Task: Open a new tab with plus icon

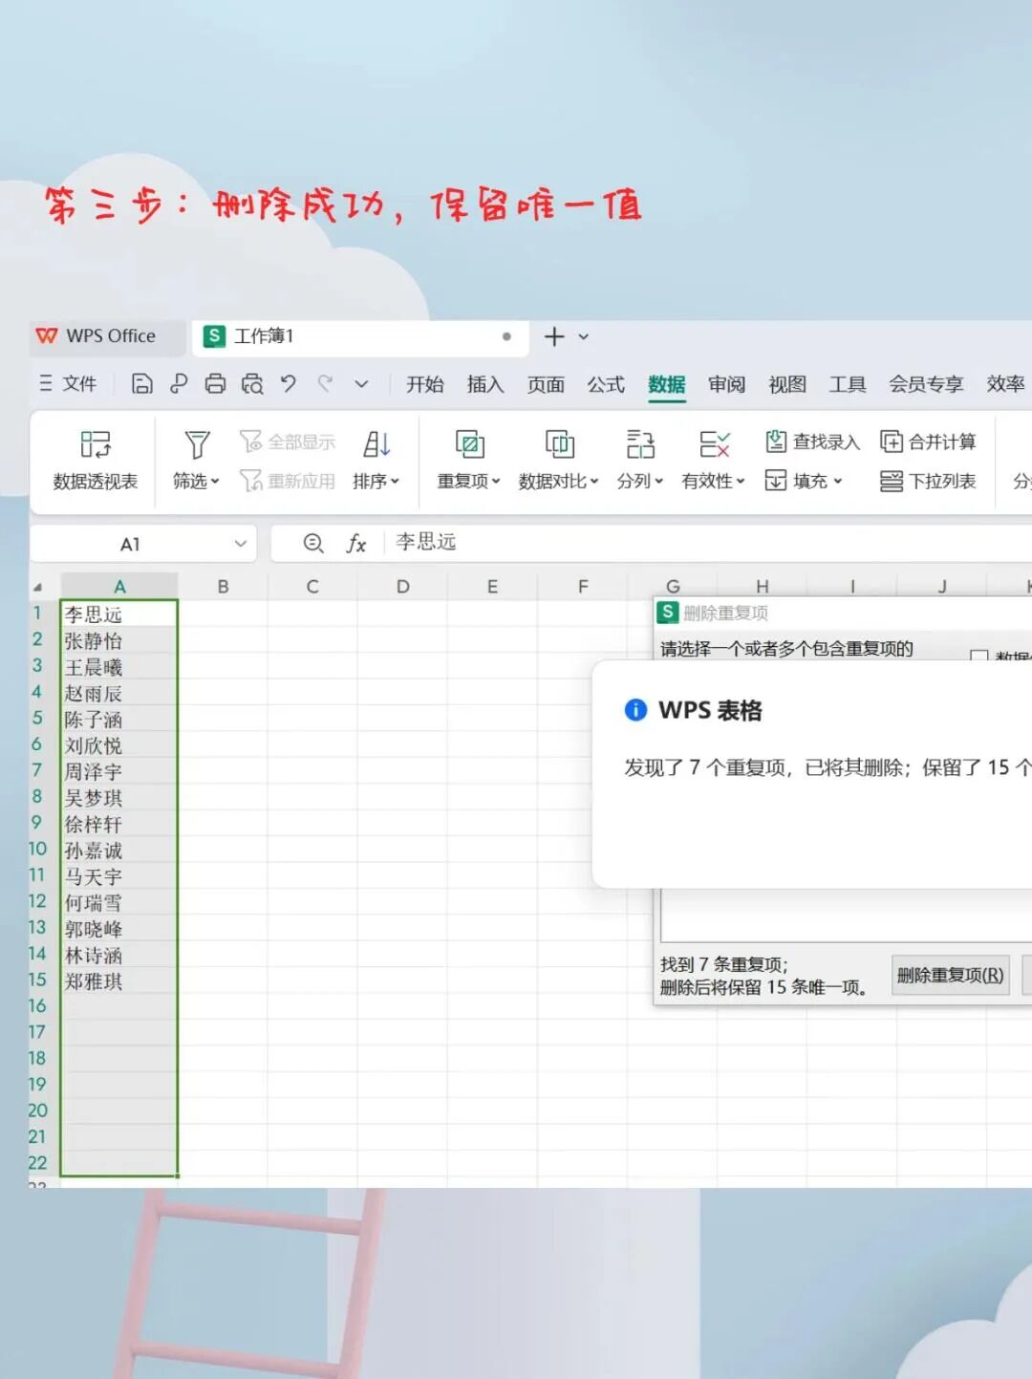Action: click(x=554, y=336)
